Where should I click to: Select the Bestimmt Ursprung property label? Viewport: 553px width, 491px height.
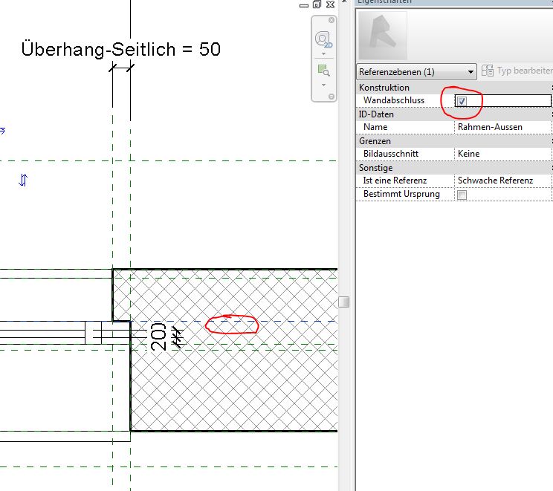[401, 194]
